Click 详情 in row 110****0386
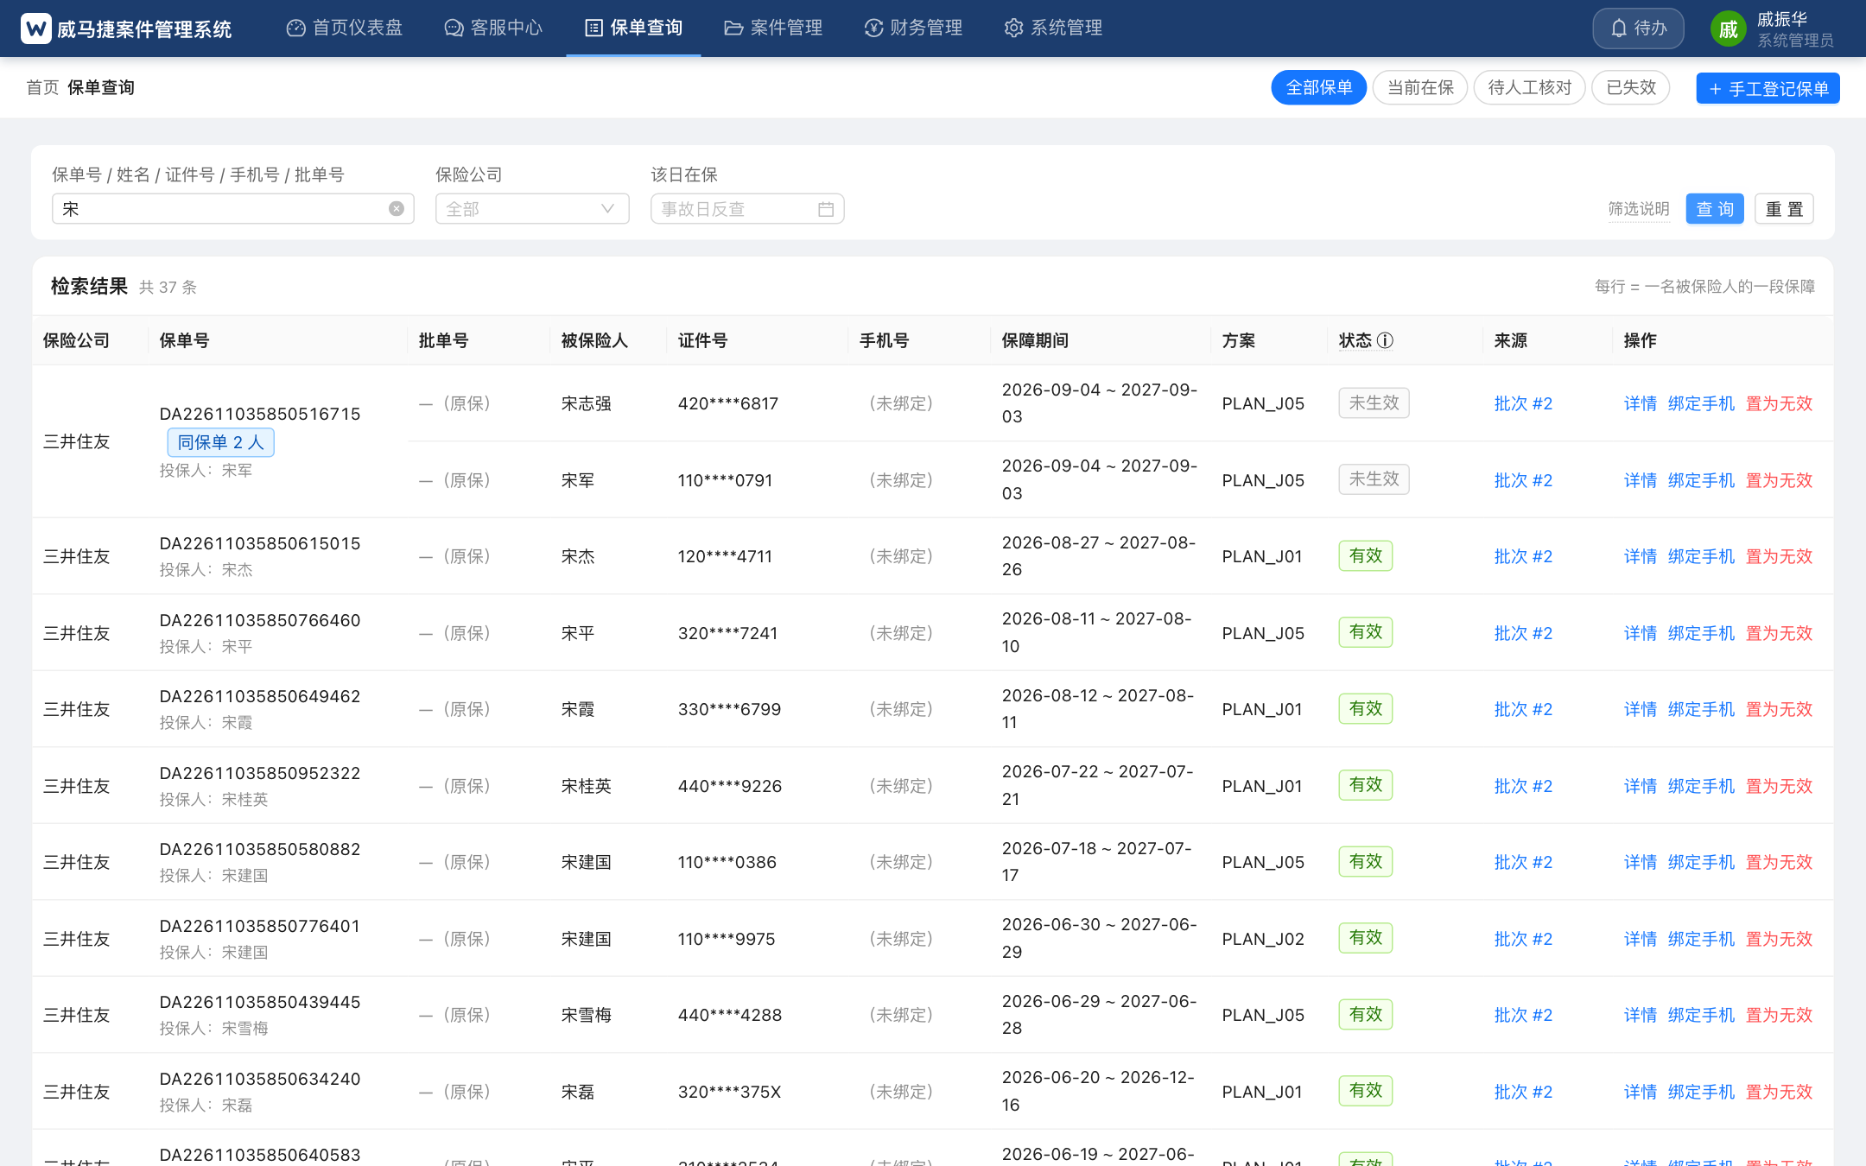The width and height of the screenshot is (1866, 1166). [1640, 862]
